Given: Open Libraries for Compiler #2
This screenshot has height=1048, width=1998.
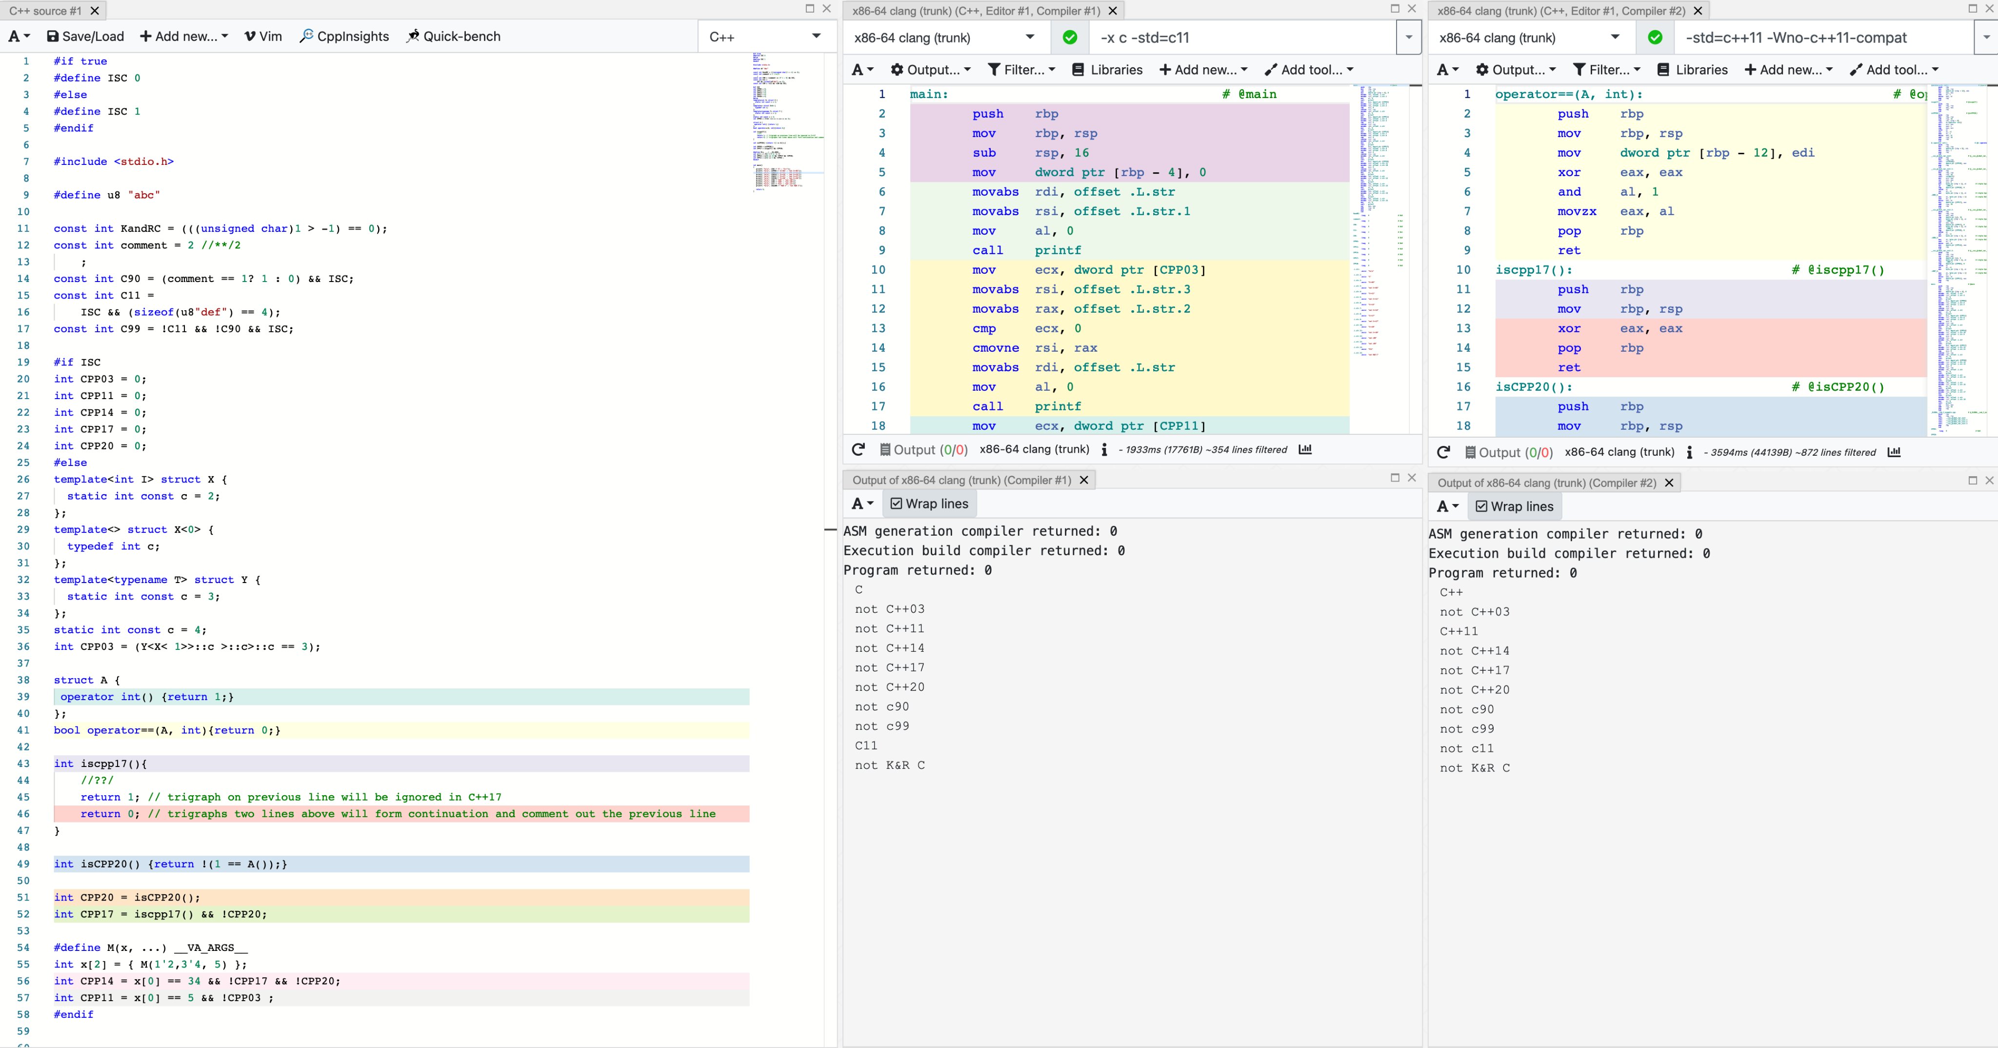Looking at the screenshot, I should [x=1692, y=70].
